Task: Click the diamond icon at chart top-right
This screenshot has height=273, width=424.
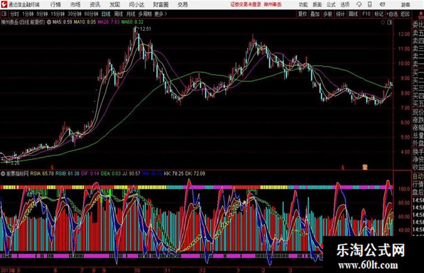Action: [x=383, y=22]
